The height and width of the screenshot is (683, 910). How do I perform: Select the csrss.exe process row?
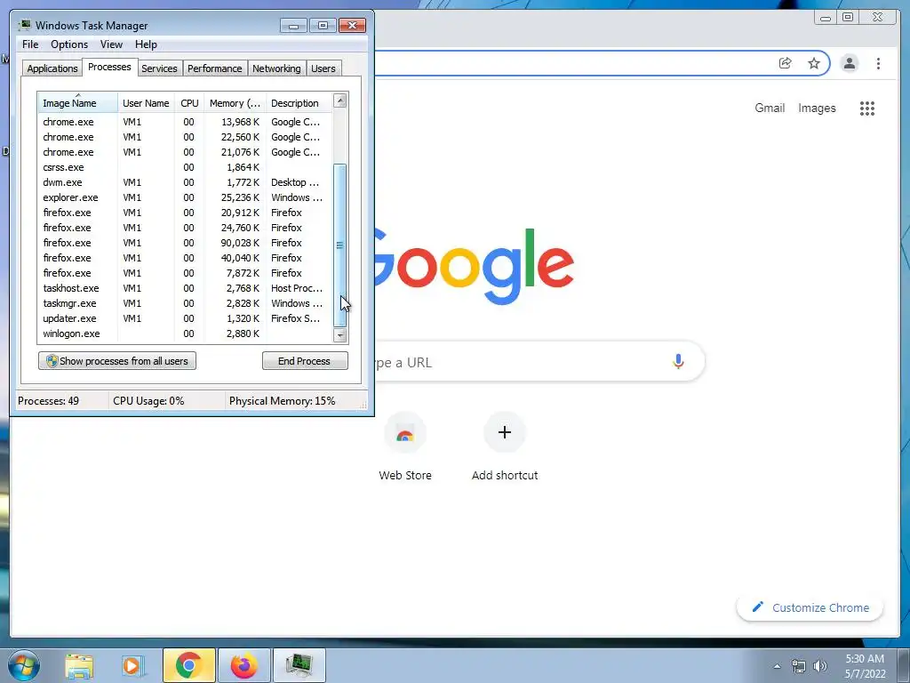point(185,167)
